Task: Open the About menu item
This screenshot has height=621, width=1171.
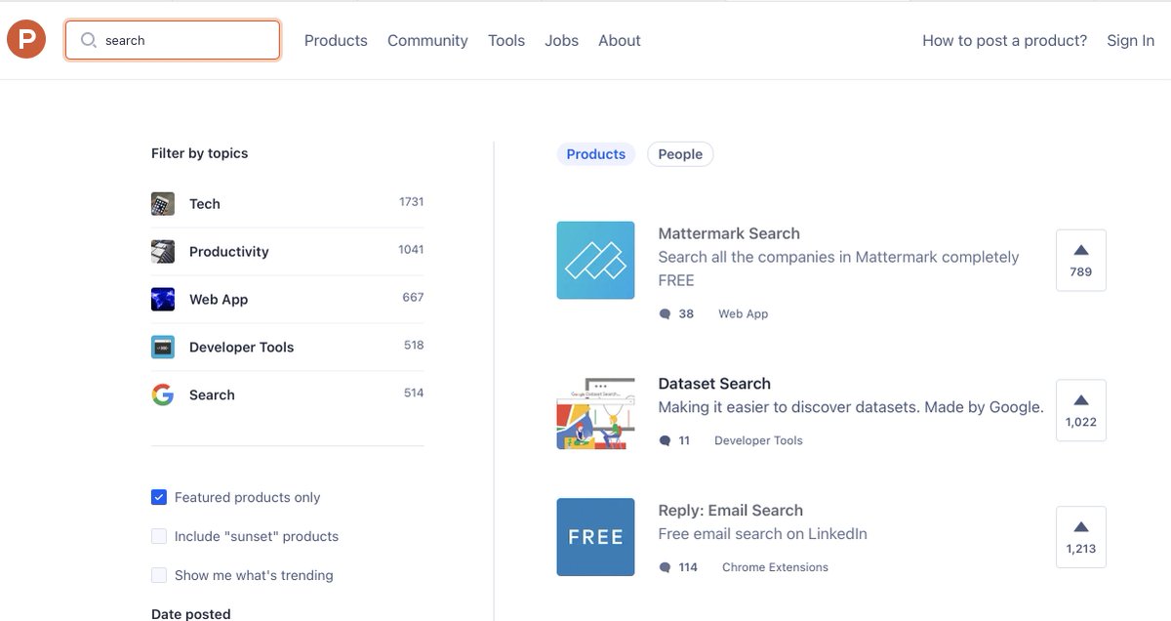Action: [620, 40]
